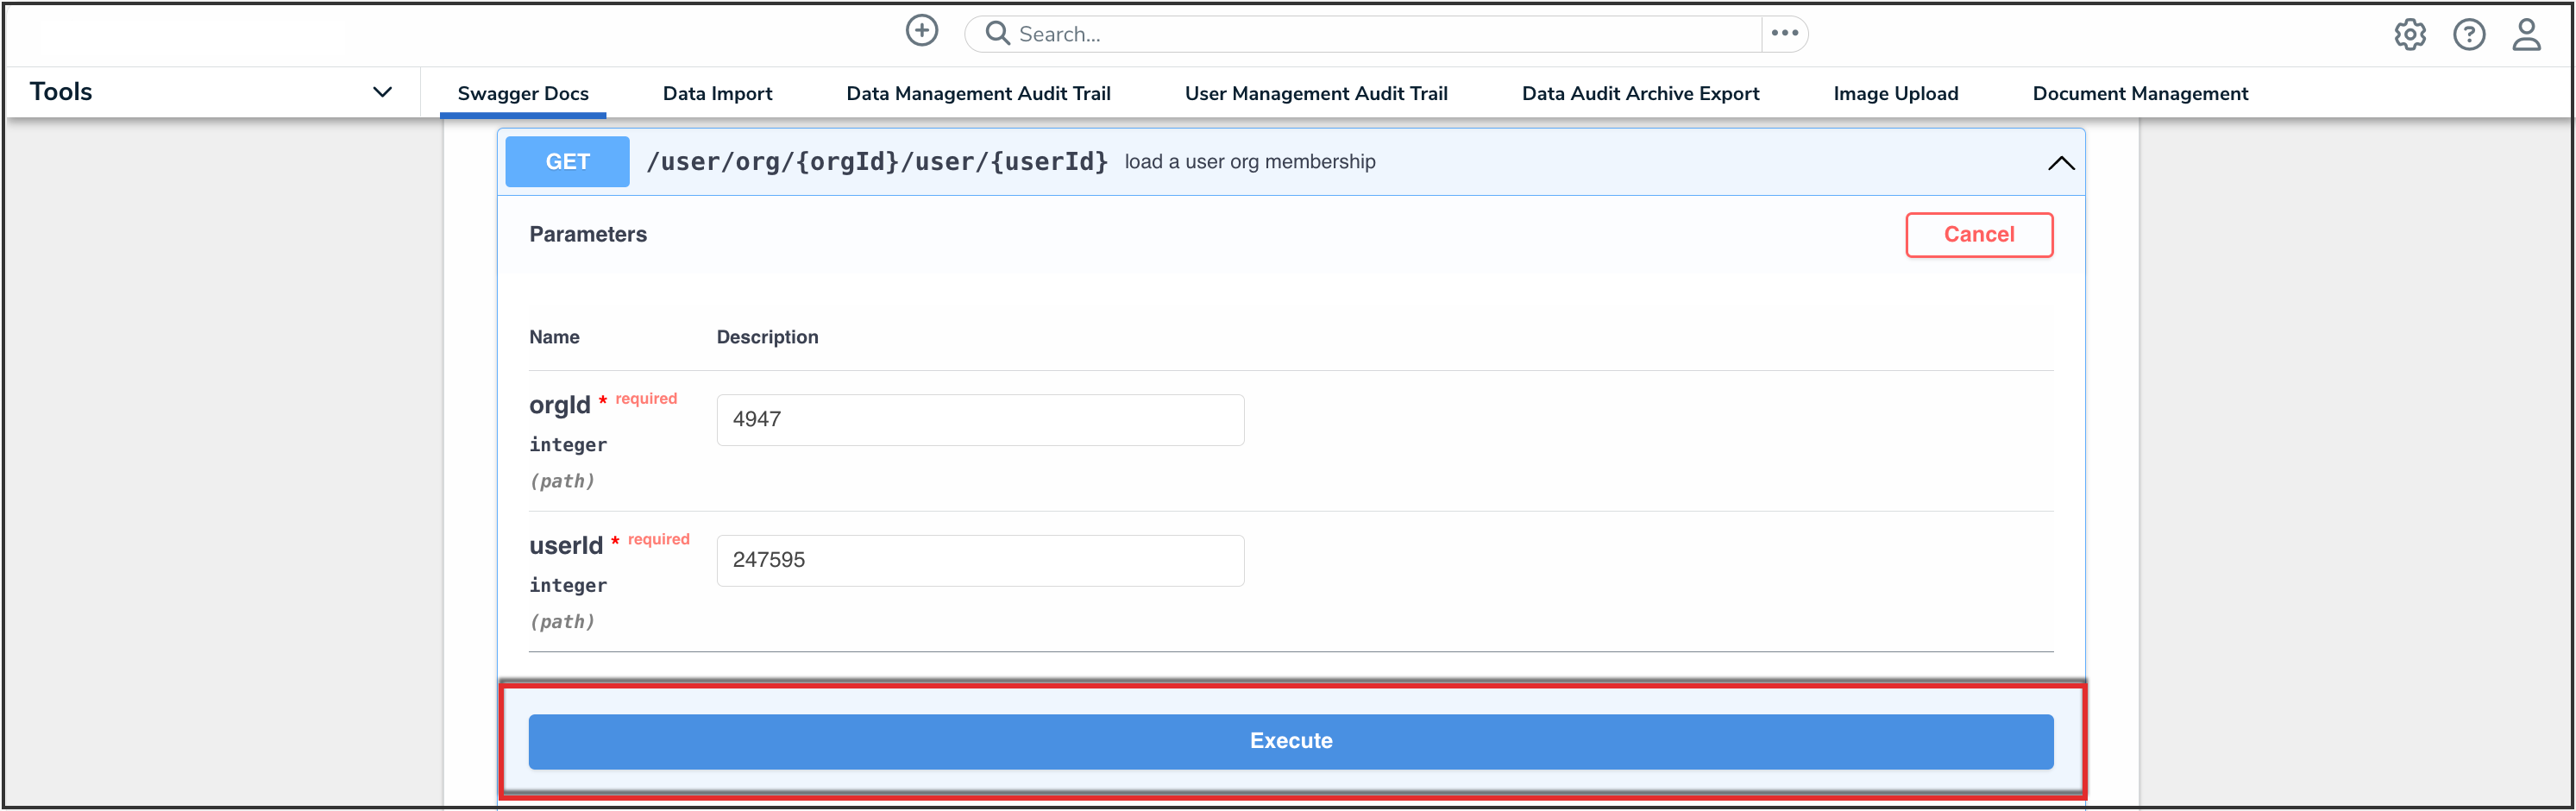Open the Data Audit Archive Export tab
2576x811 pixels.
[x=1640, y=94]
